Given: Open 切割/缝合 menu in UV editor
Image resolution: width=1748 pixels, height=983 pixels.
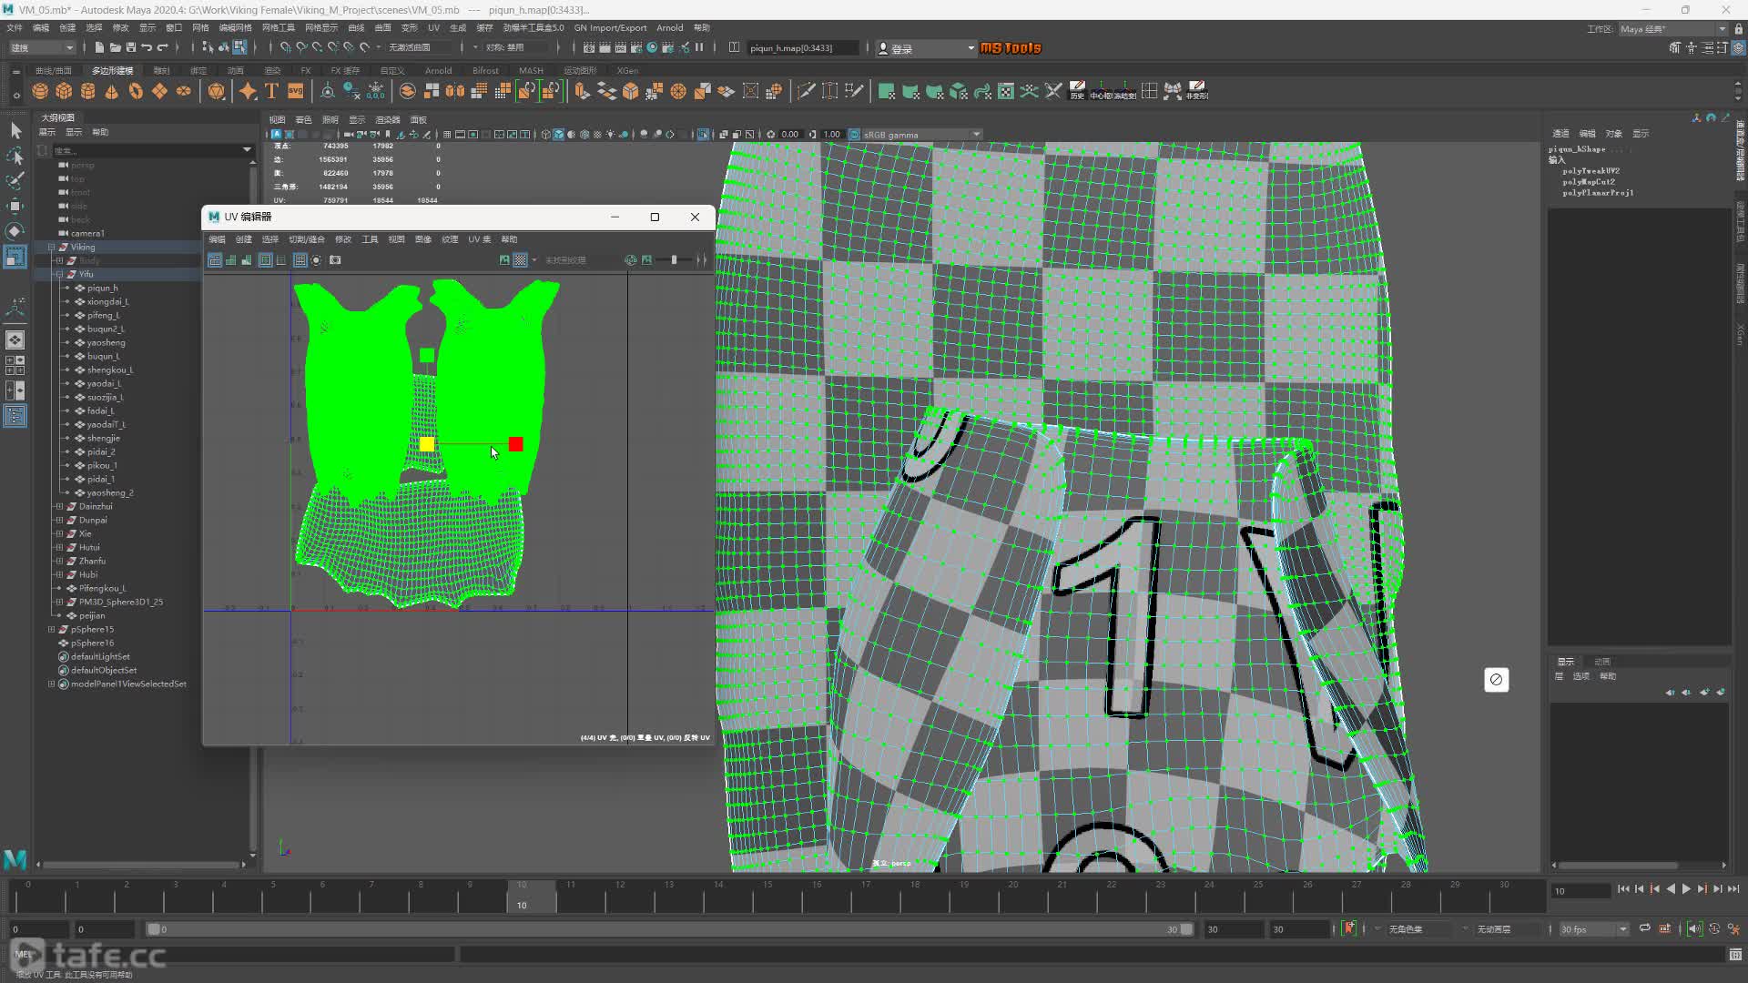Looking at the screenshot, I should pos(306,239).
